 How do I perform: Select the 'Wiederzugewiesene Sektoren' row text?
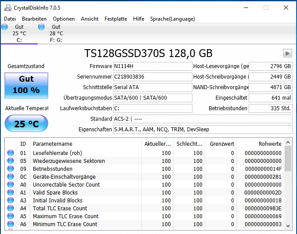coord(69,161)
